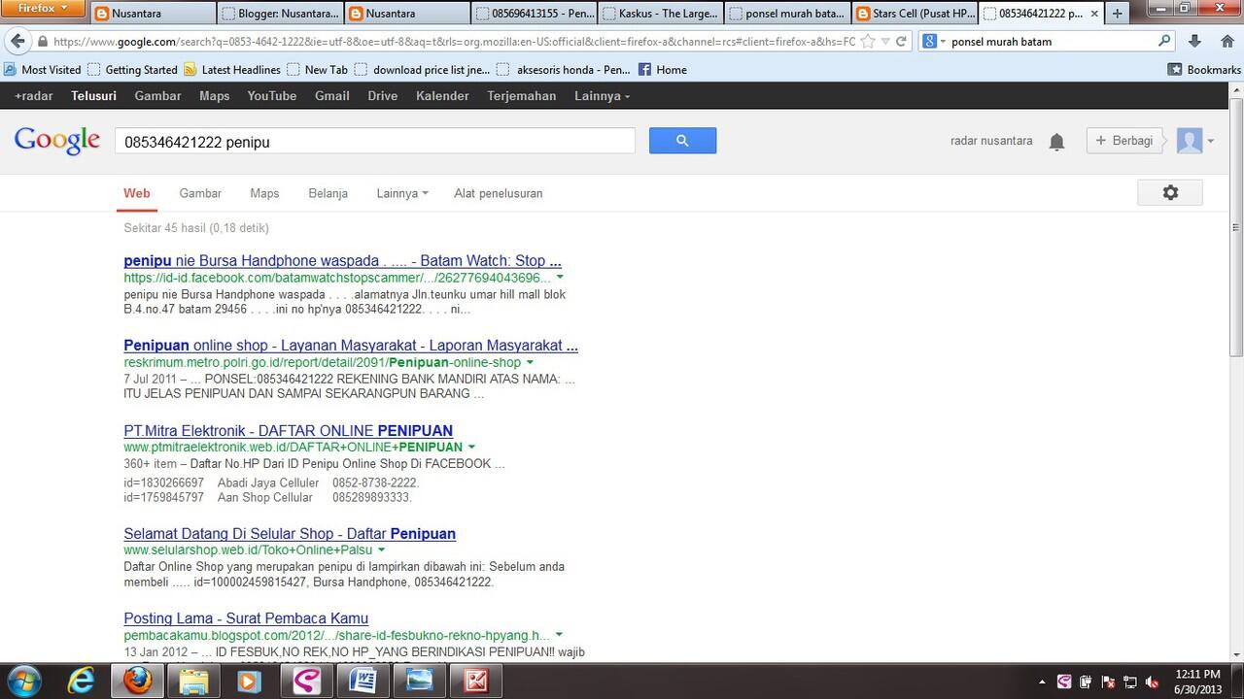The width and height of the screenshot is (1244, 699).
Task: Open Terjemahan in the Google black bar
Action: 522,96
